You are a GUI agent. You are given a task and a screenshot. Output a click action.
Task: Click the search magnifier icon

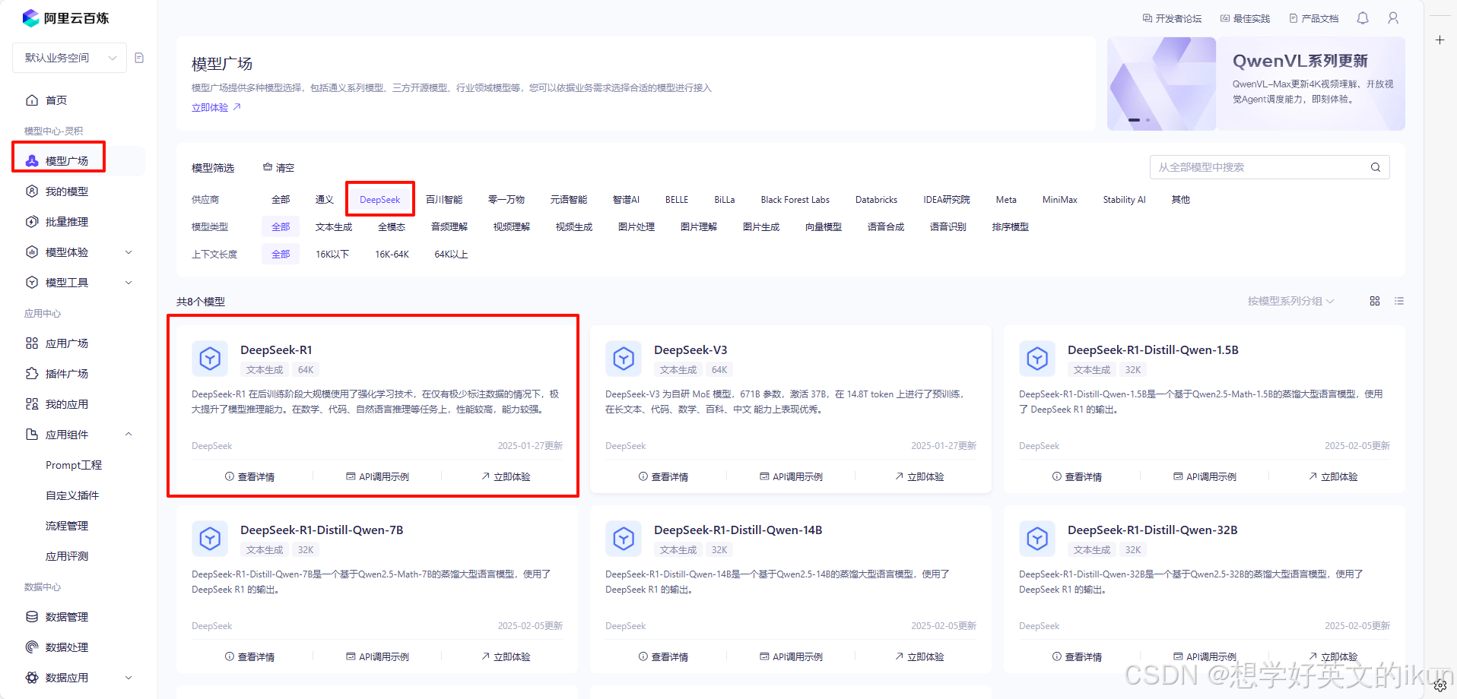[1376, 167]
